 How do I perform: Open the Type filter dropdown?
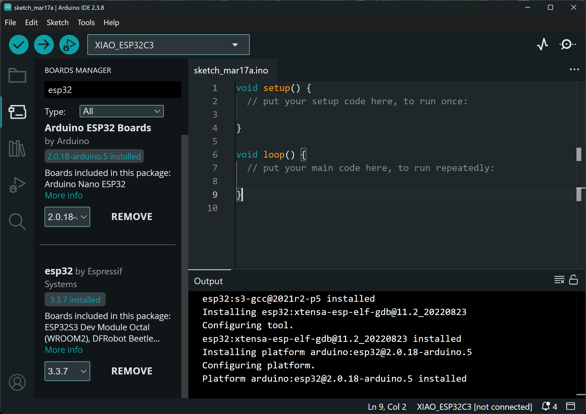(121, 111)
